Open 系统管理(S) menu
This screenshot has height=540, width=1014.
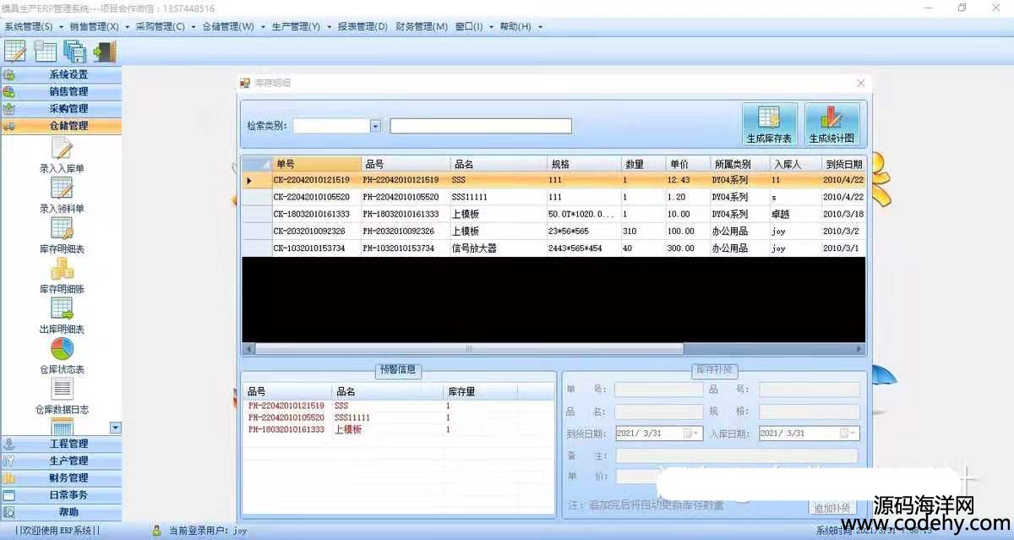(33, 26)
